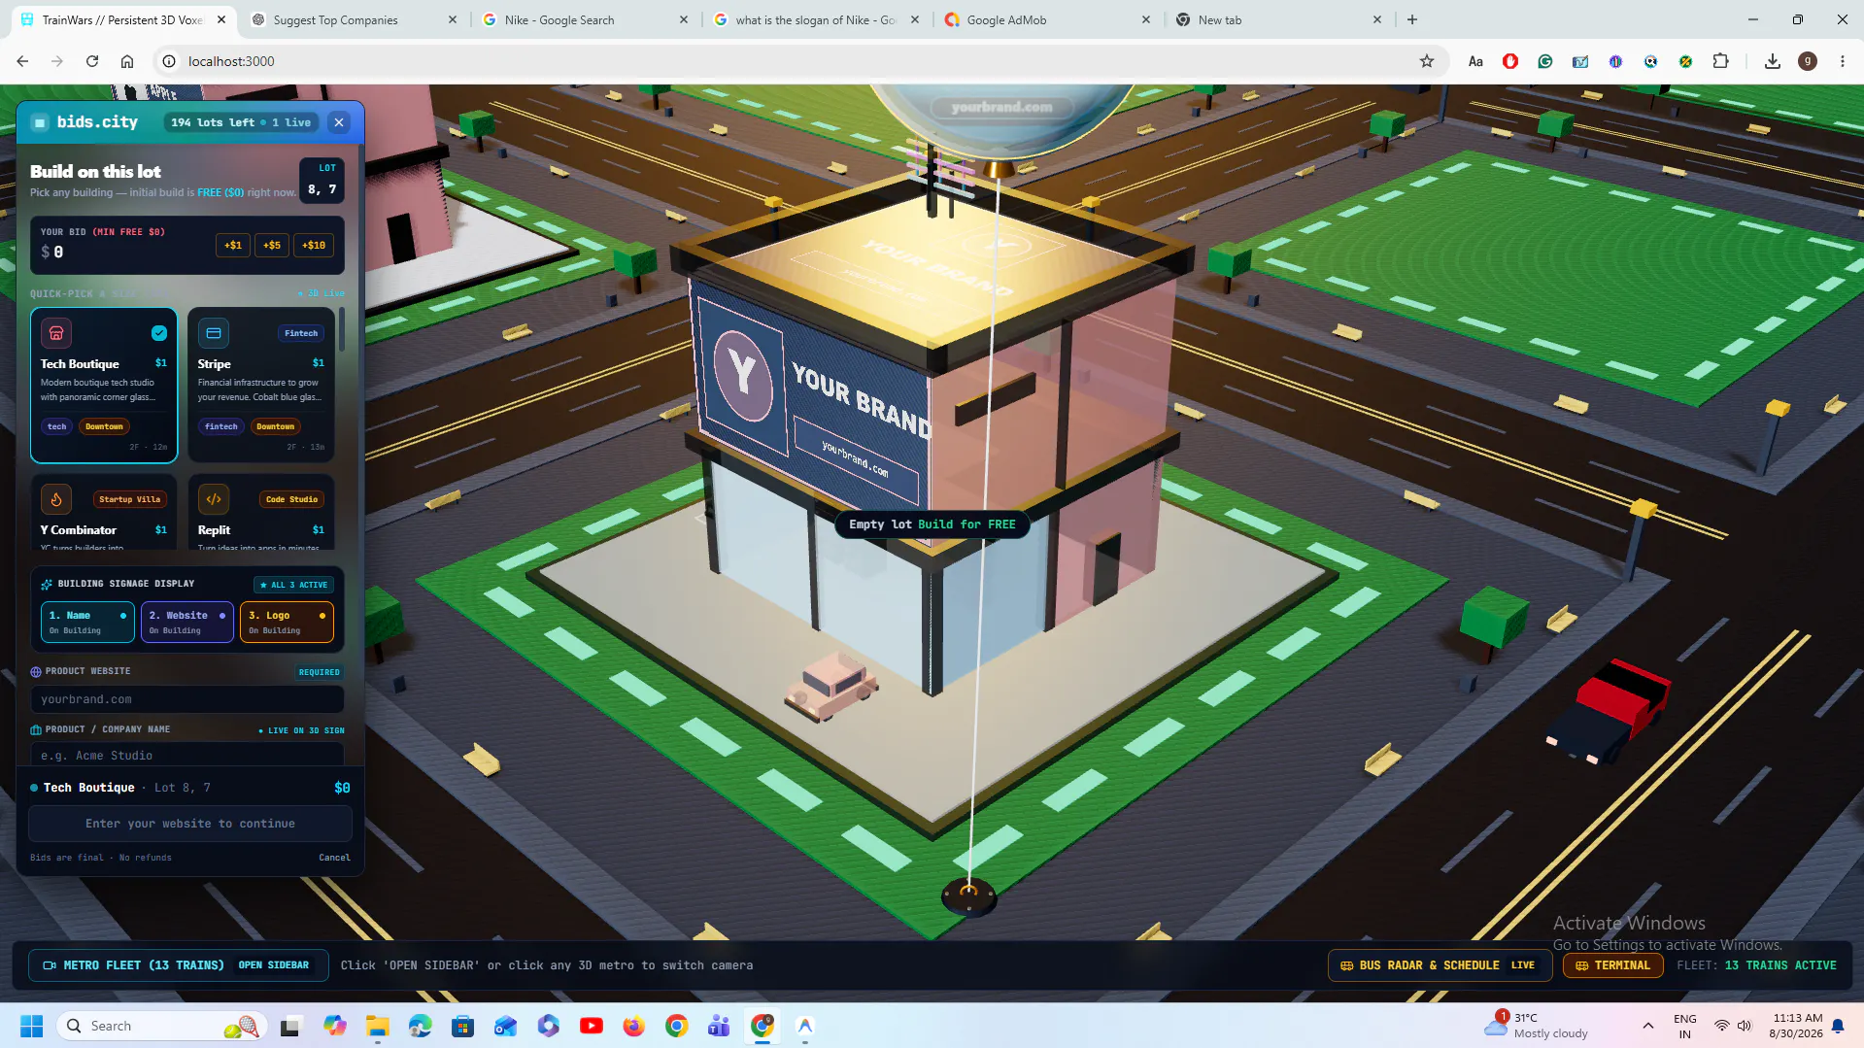The width and height of the screenshot is (1864, 1048).
Task: Open Microsoft Teams from taskbar
Action: pos(719,1026)
